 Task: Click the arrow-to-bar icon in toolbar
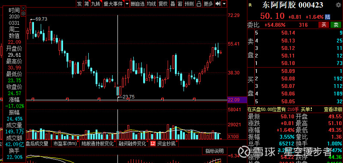(x=218, y=4)
